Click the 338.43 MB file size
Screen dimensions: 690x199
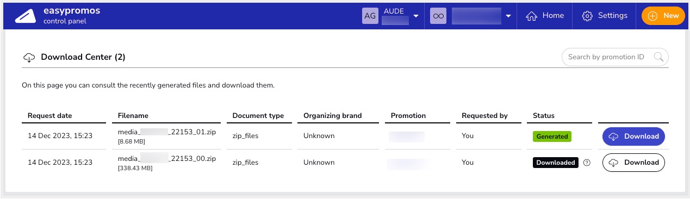pyautogui.click(x=135, y=168)
